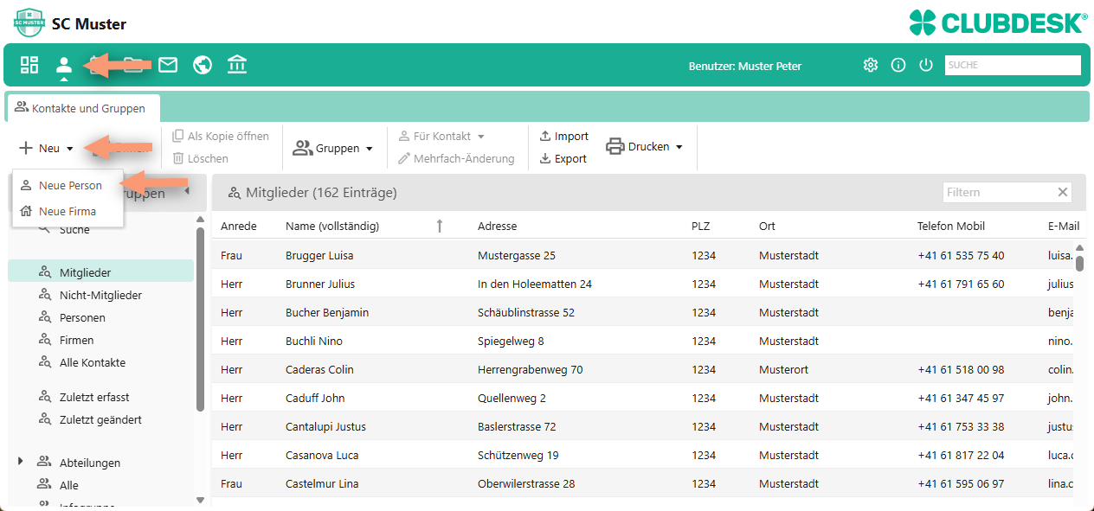Click the sidebar vertical scrollbar

[201, 318]
